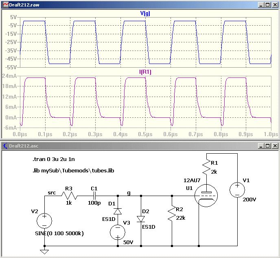Maximize the Draft212.raw waveform window
Viewport: 280px width, 258px height.
268,5
